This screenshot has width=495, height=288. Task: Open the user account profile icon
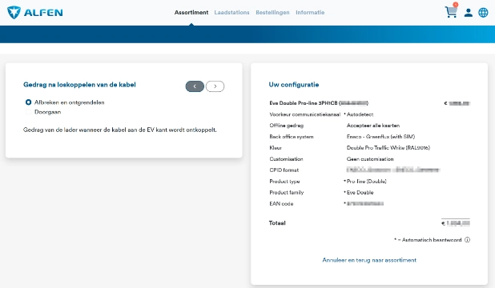click(468, 13)
